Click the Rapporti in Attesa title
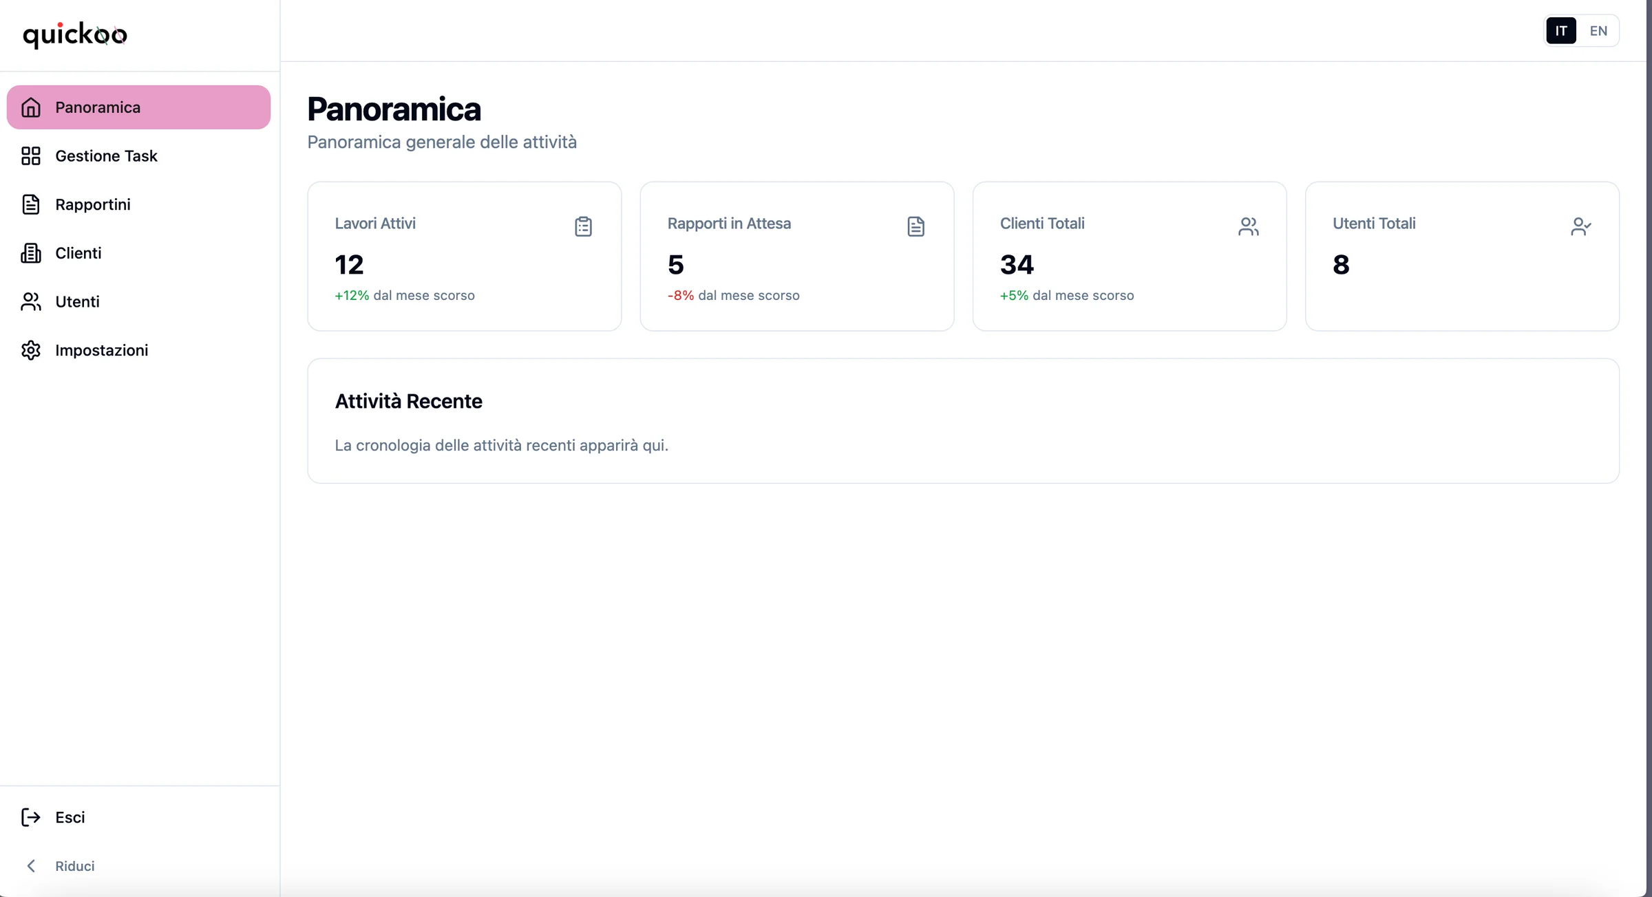The image size is (1652, 897). (x=729, y=224)
